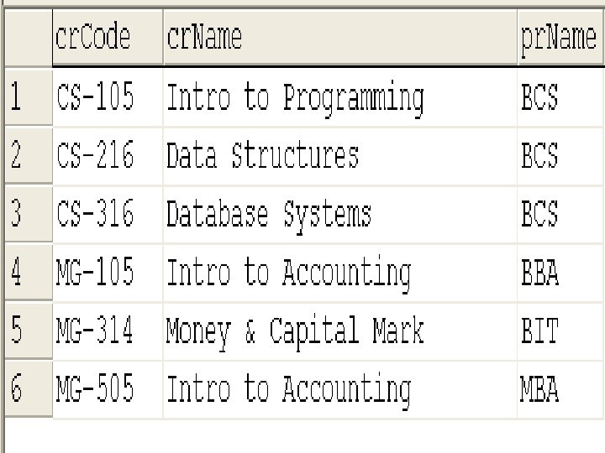Click the crCode column header
This screenshot has width=605, height=453.
pos(108,38)
